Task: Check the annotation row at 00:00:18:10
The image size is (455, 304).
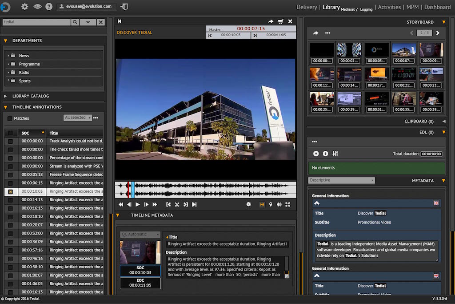Action: pos(11,217)
